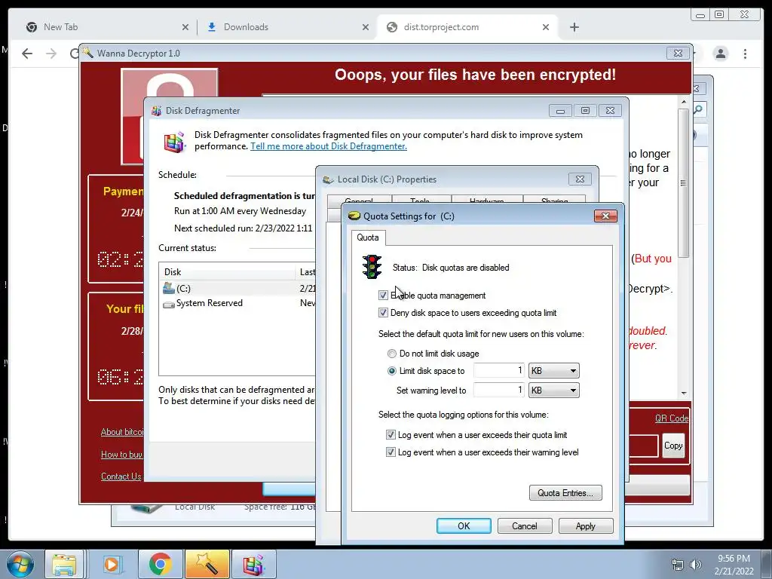
Task: Click the Disk Defragmenter title bar icon
Action: [x=157, y=111]
